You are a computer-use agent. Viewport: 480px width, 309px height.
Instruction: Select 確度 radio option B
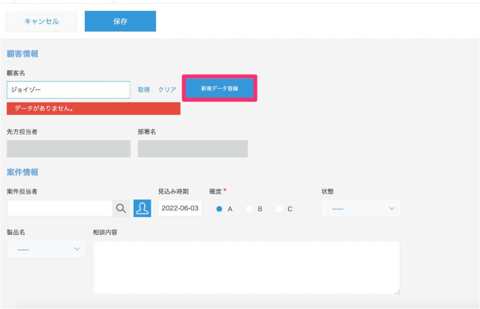(x=249, y=209)
